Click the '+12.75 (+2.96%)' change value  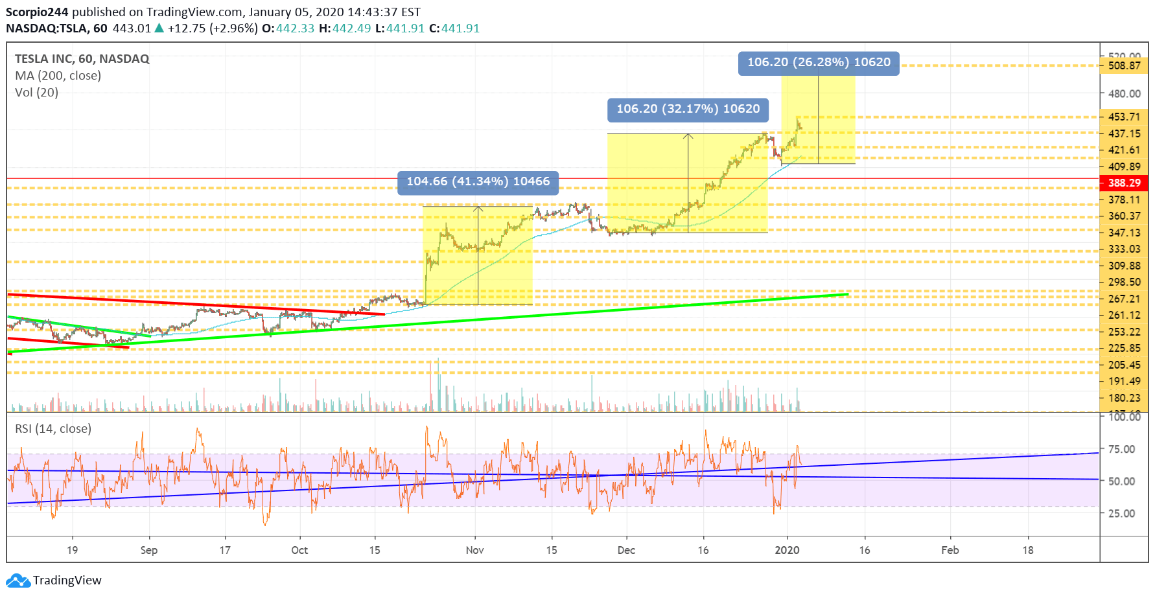[x=213, y=29]
